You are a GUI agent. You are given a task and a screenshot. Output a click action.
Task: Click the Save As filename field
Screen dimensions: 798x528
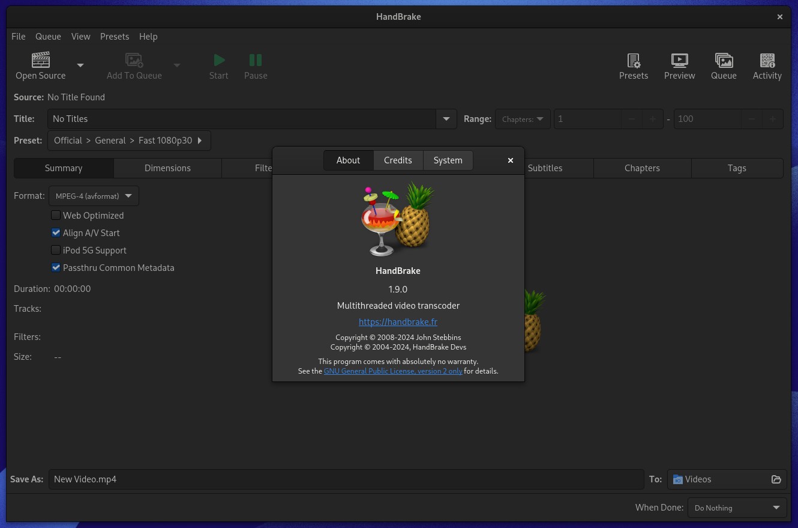(x=346, y=479)
